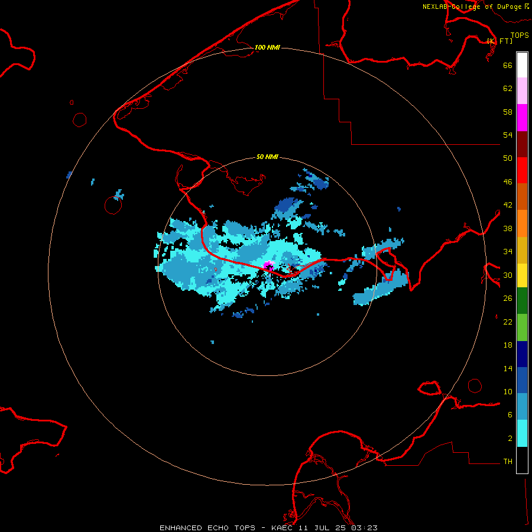Click the 18 legend value
Viewport: 532px width, 532px height.
(508, 345)
